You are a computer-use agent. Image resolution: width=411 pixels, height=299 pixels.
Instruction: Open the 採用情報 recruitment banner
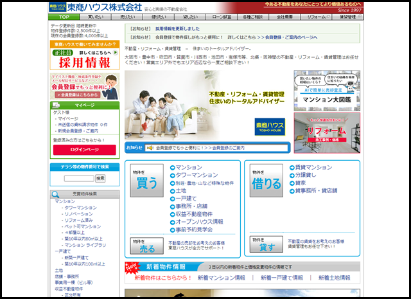84,62
